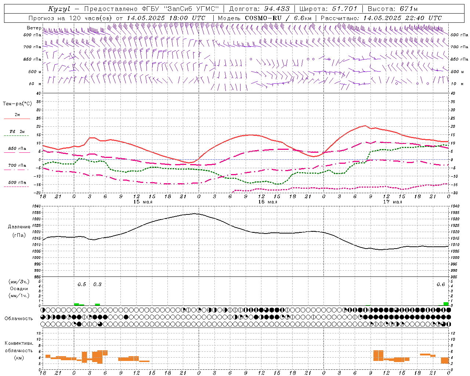This screenshot has width=470, height=376.
Task: Click the "700 гПа" temperature legend entry
Action: click(17, 166)
